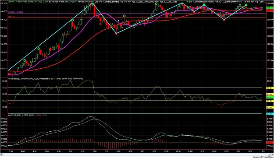
Task: Click the 7:00 time axis label
Action: point(94,151)
